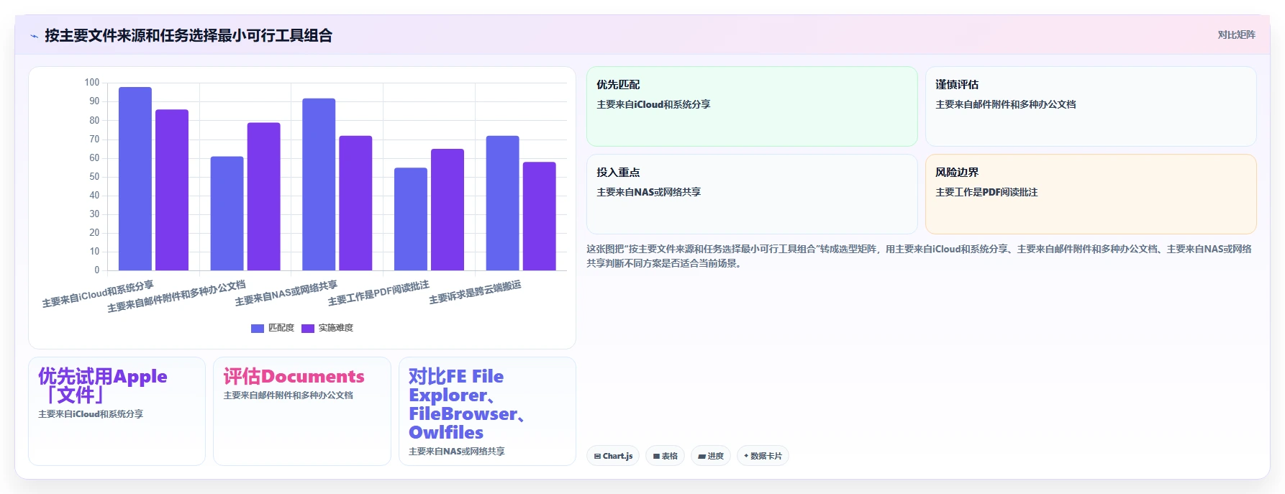Click axis label 主要来自邮件附件和多种办公文档 under the chart

(x=176, y=296)
